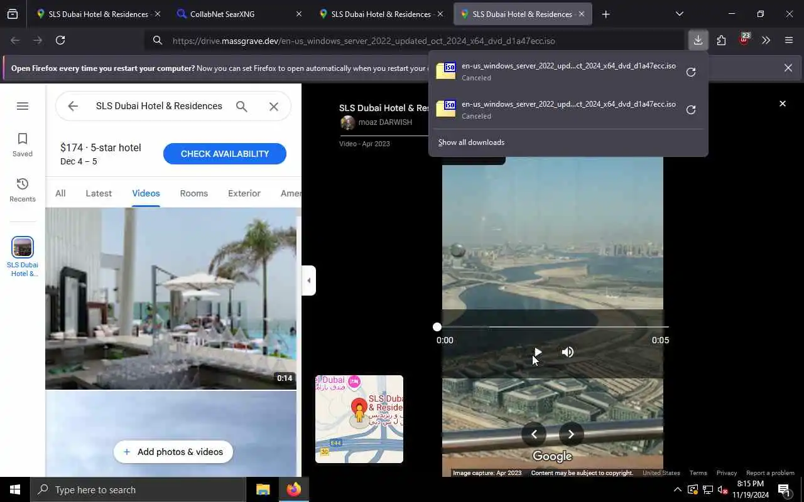Open Firefox application hamburger menu
The image size is (804, 502).
coord(789,40)
